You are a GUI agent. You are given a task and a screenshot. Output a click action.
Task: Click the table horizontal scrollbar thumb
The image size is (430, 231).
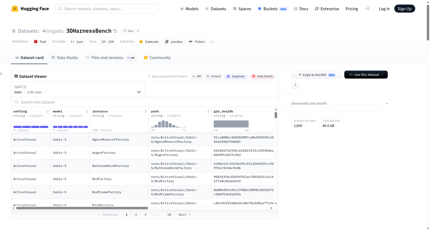[x=82, y=208]
